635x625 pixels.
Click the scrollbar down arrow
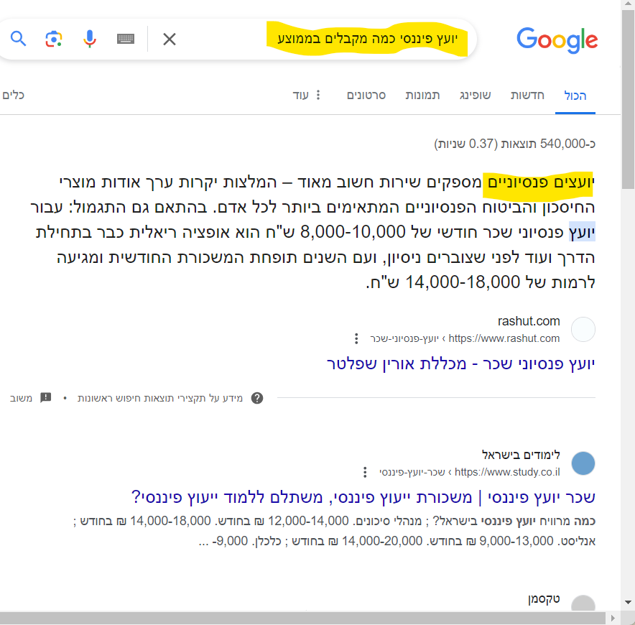pyautogui.click(x=628, y=602)
